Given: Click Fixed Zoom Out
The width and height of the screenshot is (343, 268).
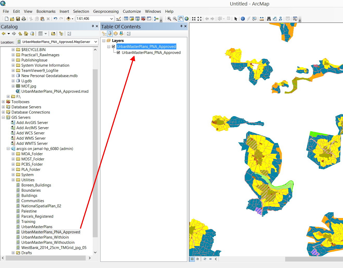Looking at the screenshot, I should [x=200, y=19].
